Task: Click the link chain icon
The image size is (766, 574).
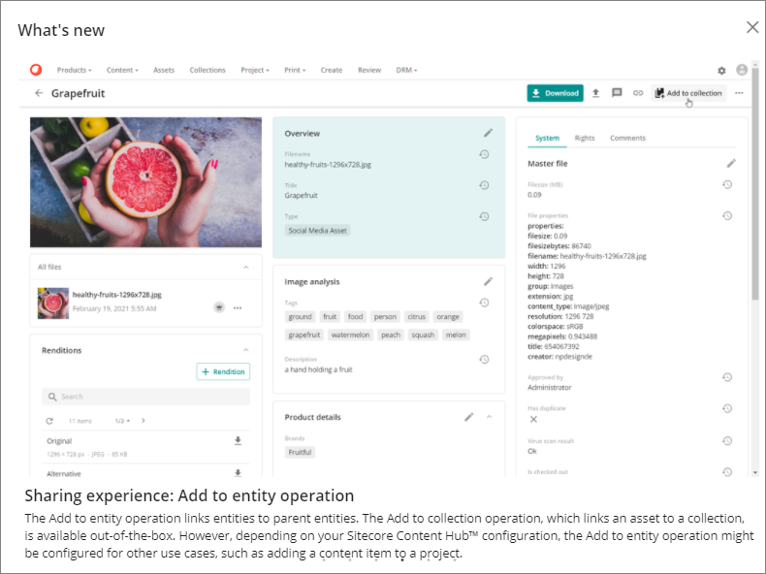Action: coord(638,93)
